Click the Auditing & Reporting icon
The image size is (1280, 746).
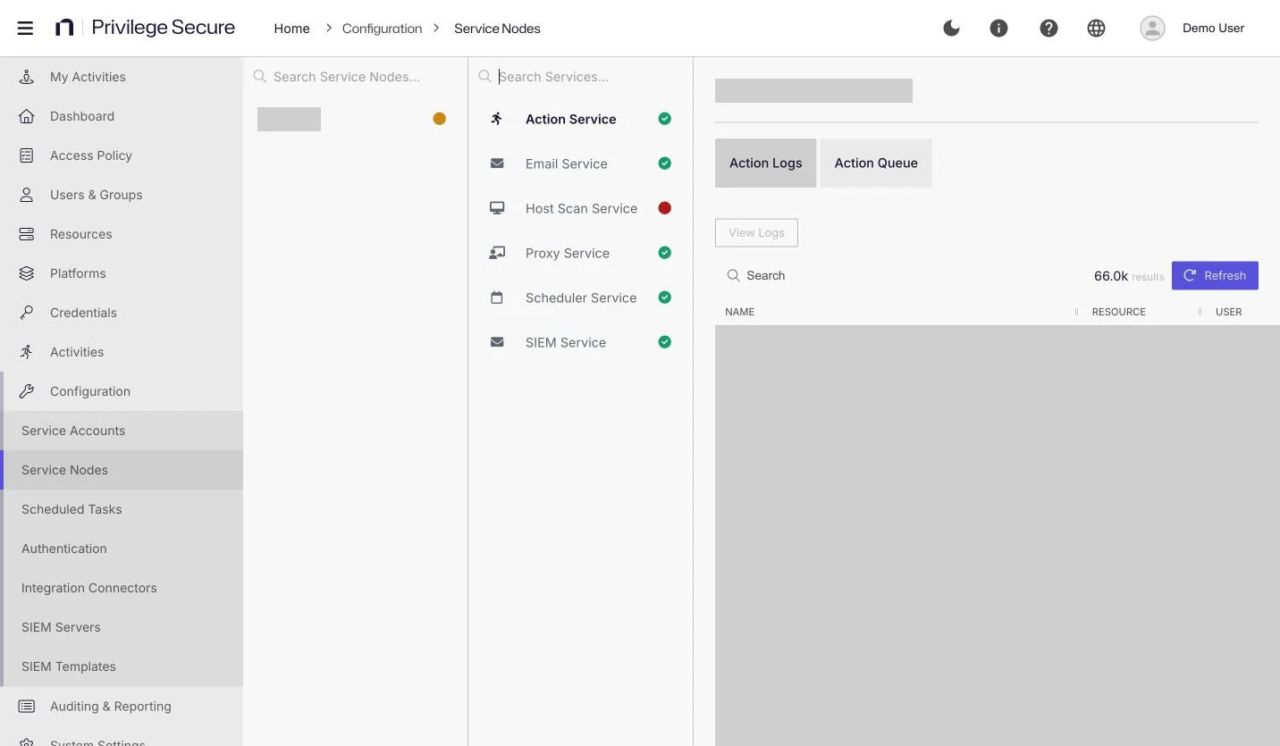(x=27, y=706)
